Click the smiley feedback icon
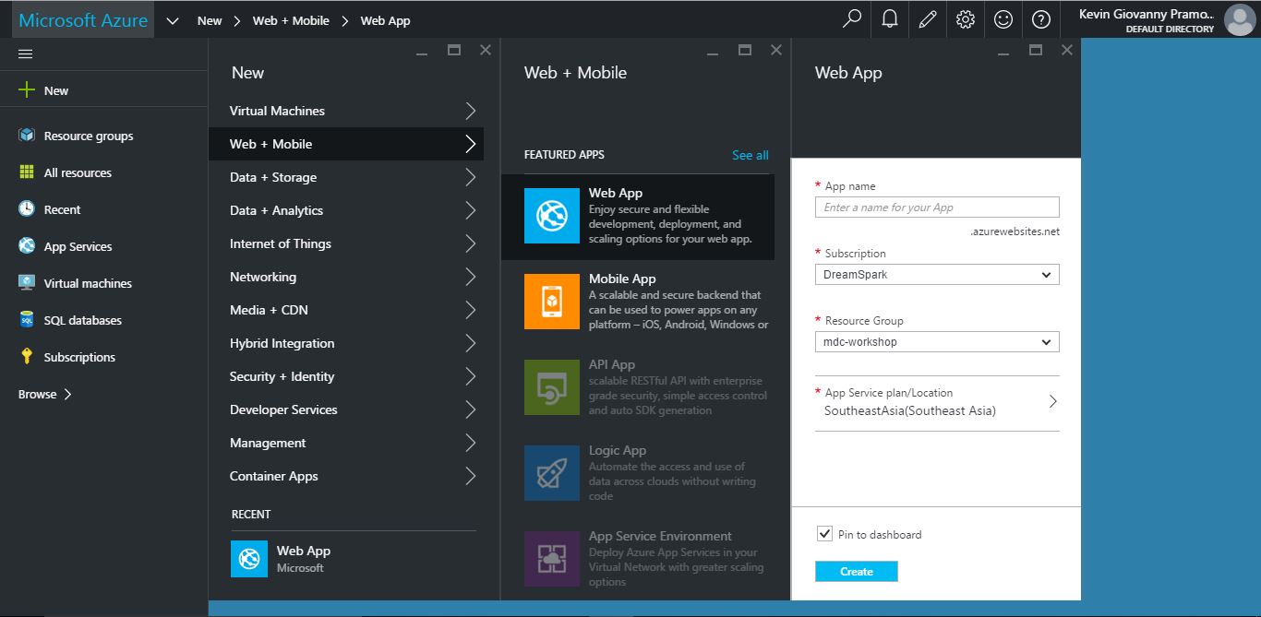This screenshot has width=1261, height=617. point(1003,19)
